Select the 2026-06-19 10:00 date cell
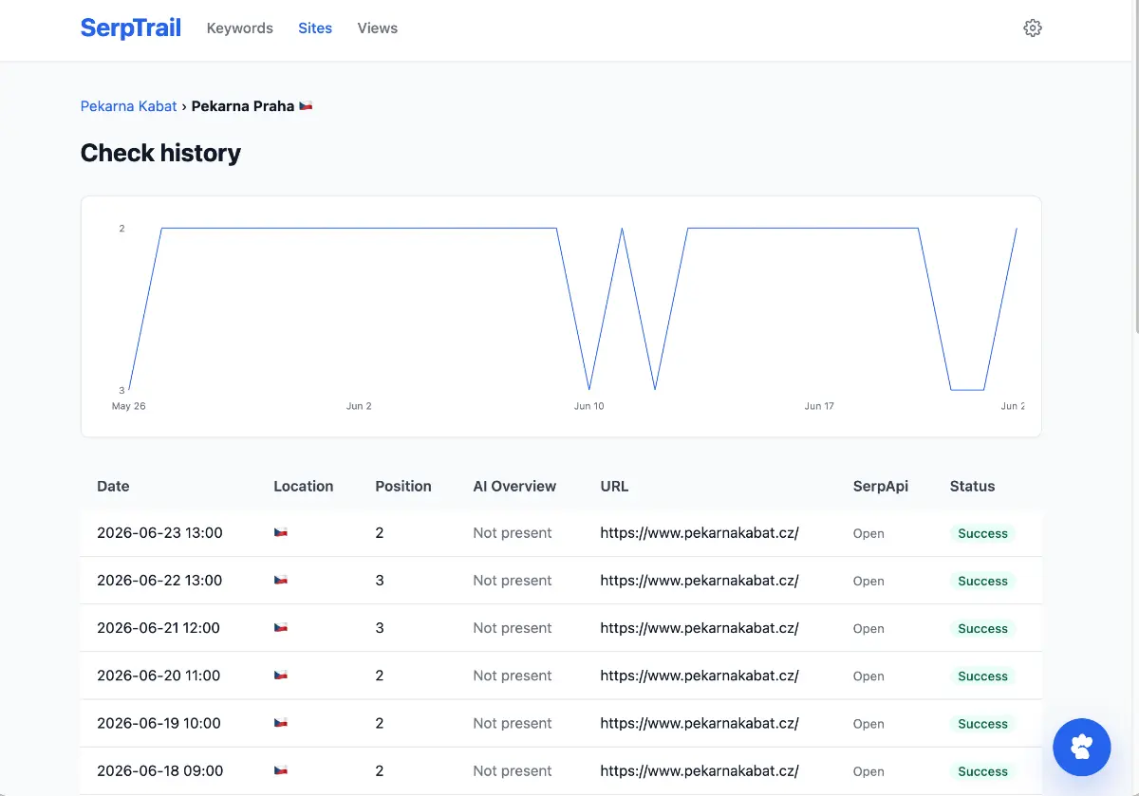 (159, 723)
